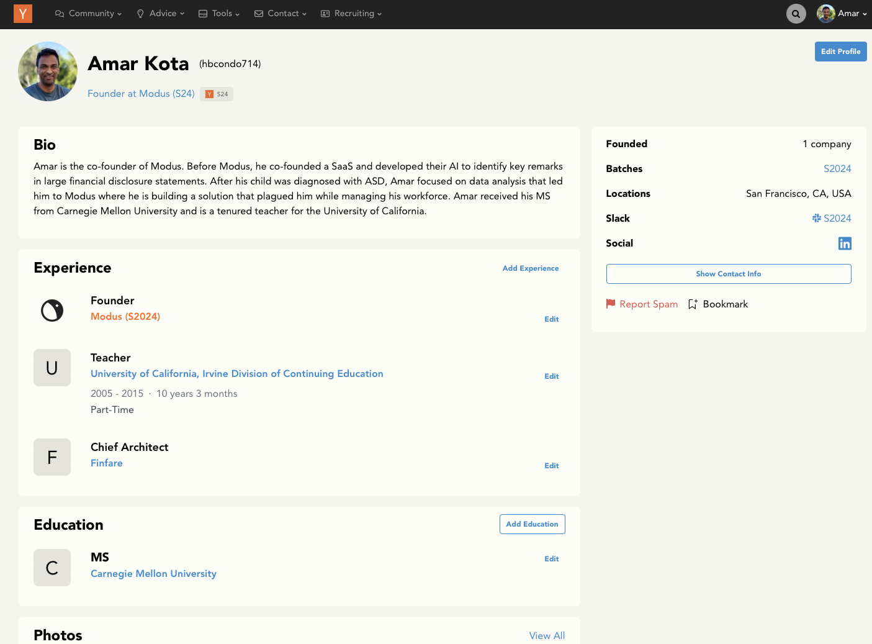Open the Recruiting menu
The width and height of the screenshot is (872, 644).
pyautogui.click(x=351, y=14)
